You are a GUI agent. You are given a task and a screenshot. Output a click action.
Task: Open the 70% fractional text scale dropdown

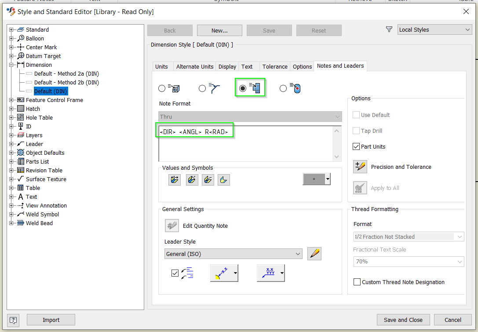409,262
